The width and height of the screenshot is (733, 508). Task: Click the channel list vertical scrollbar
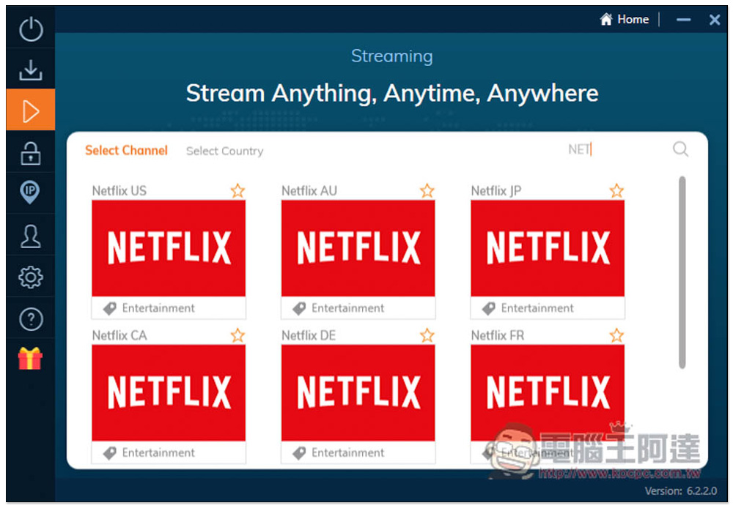[x=682, y=272]
